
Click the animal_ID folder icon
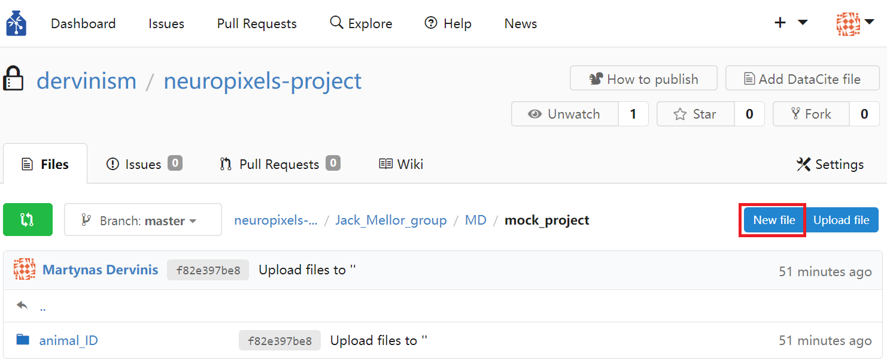(23, 340)
